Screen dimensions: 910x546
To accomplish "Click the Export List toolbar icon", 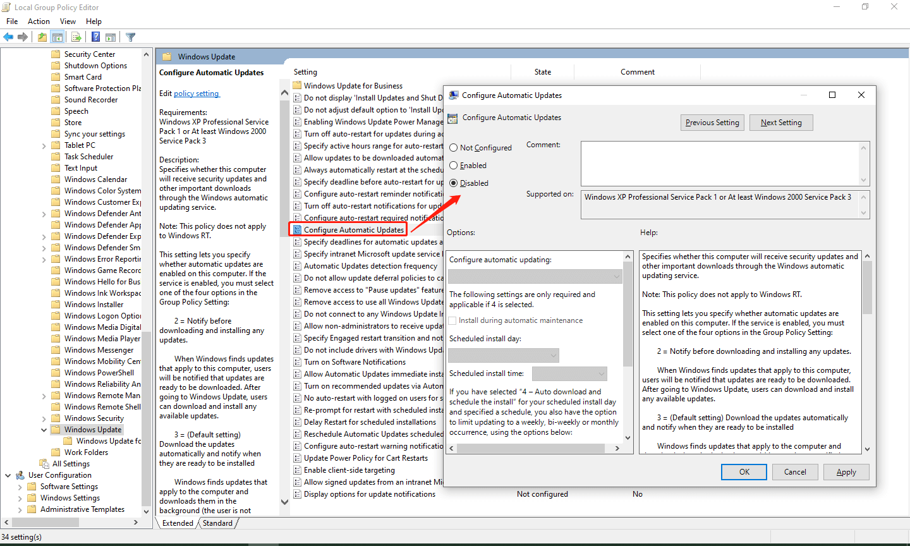I will tap(76, 37).
